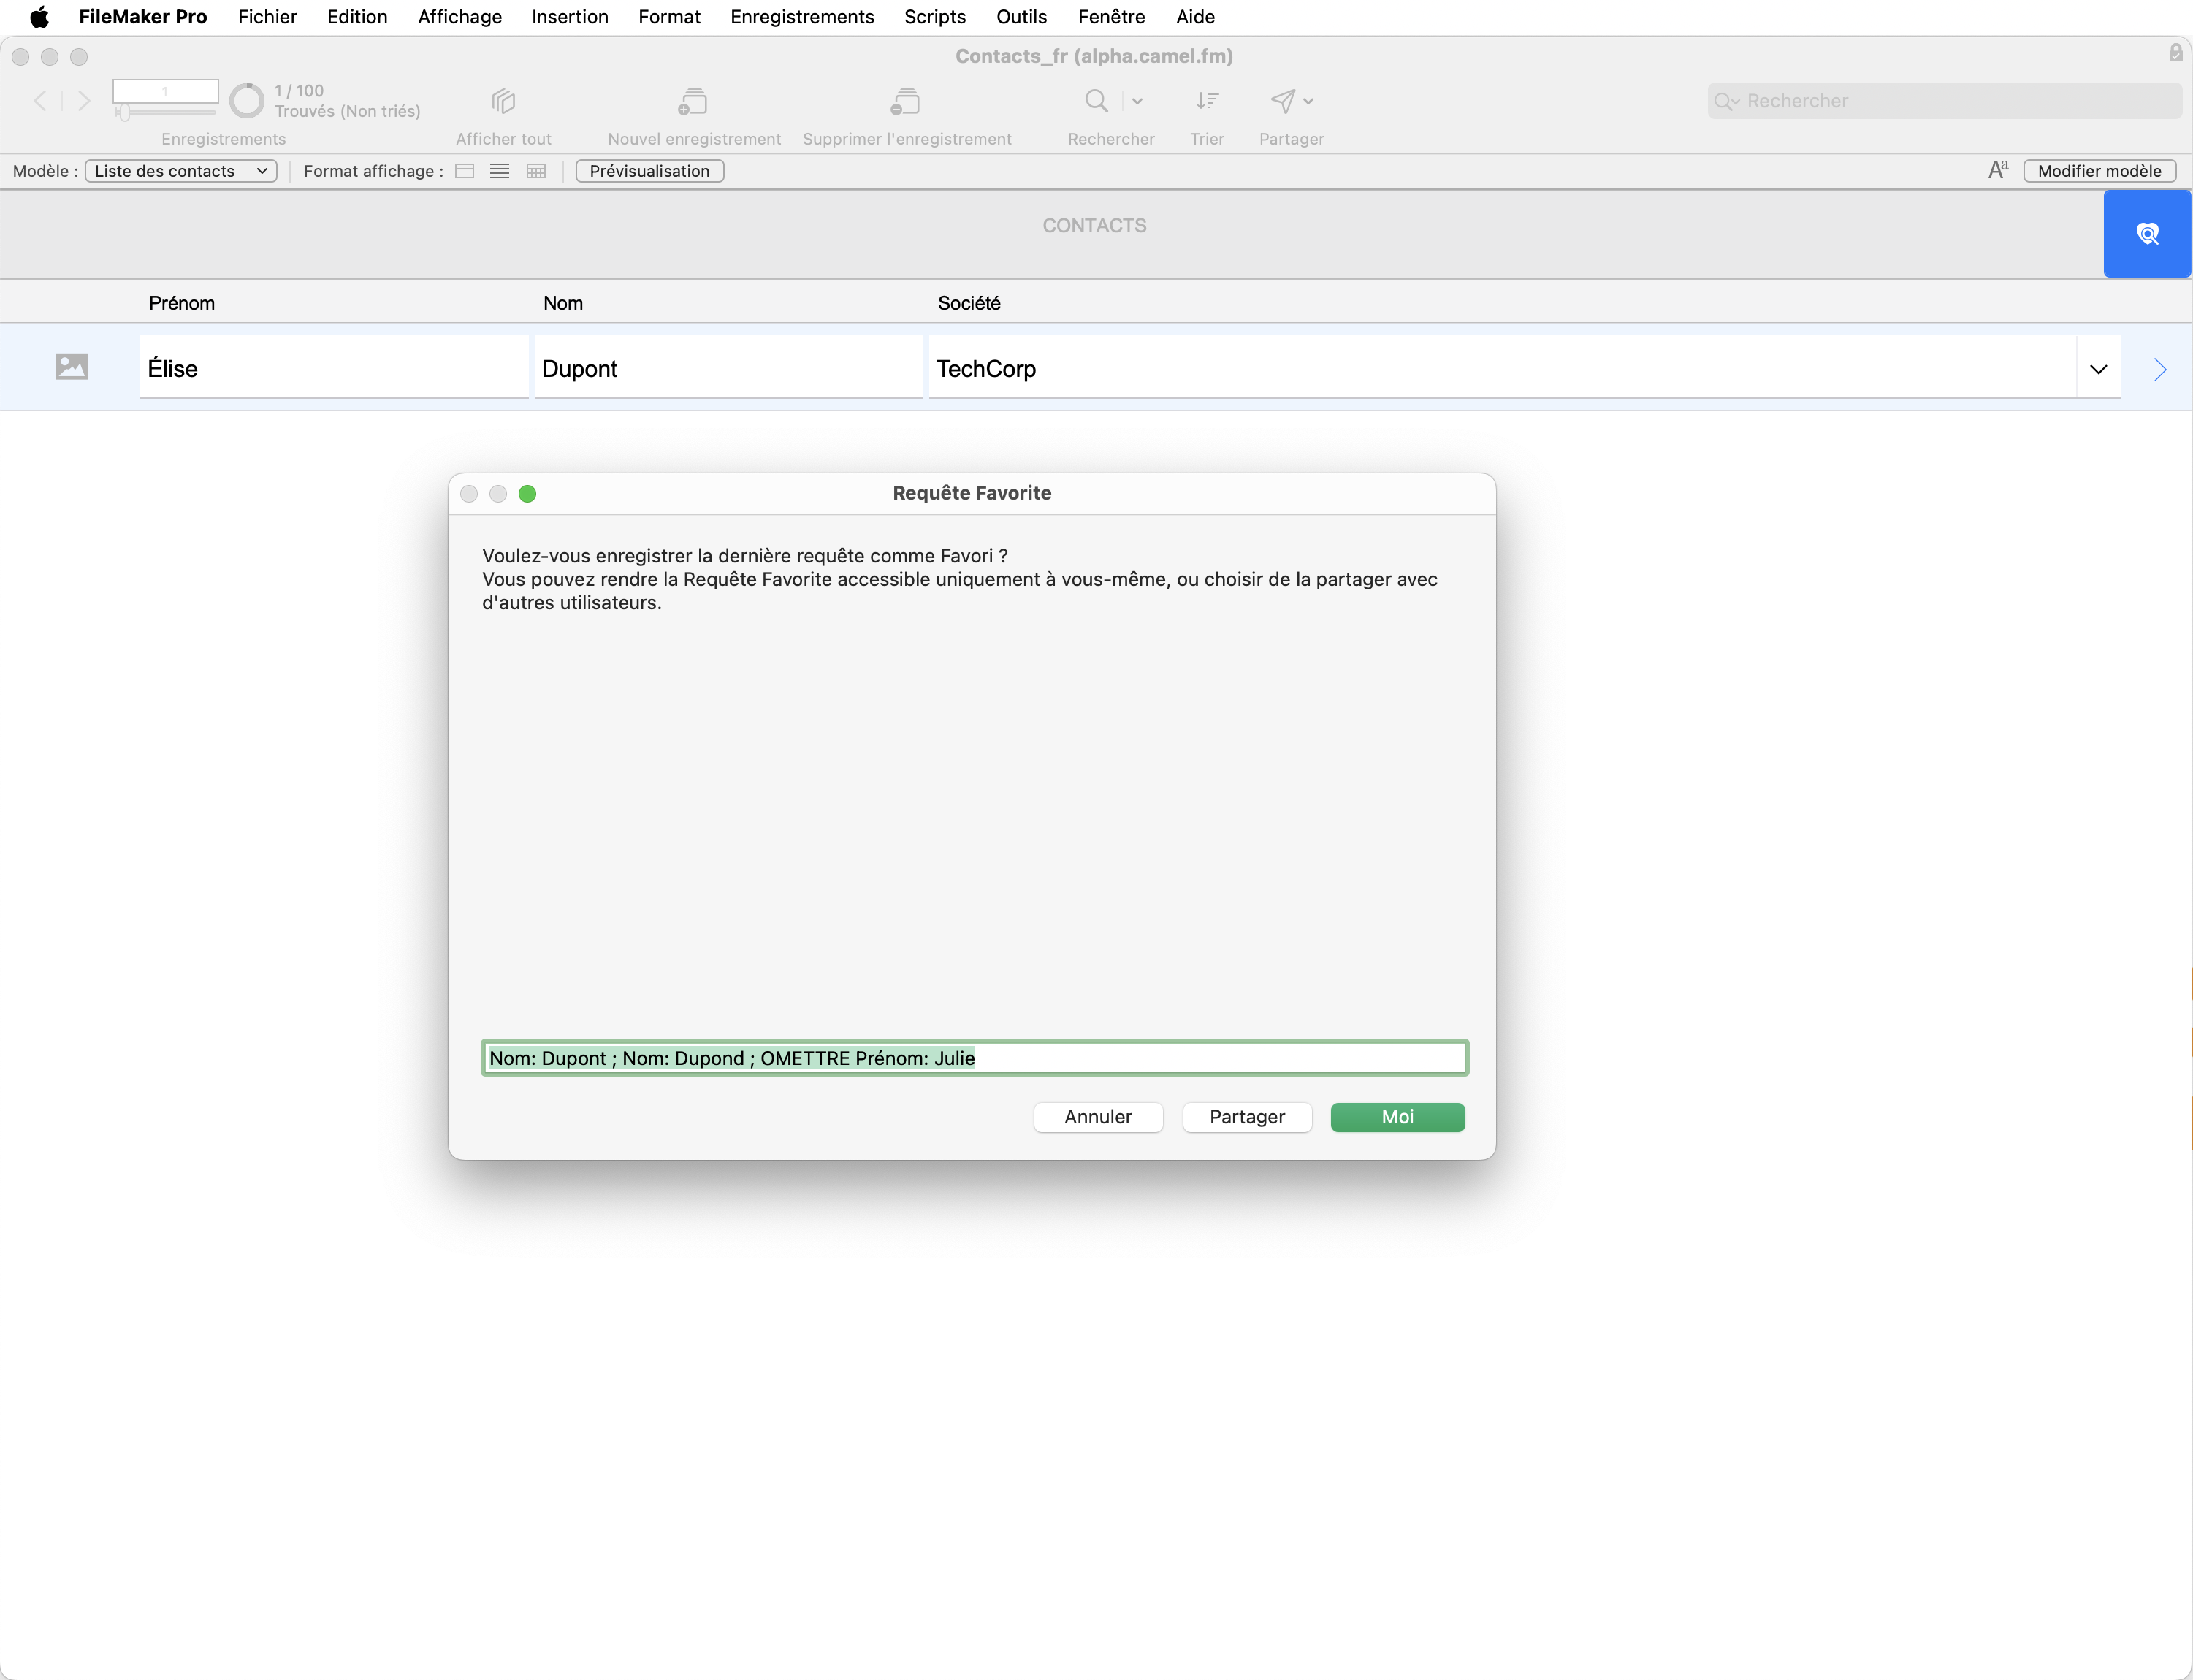Open the Outils menu
The width and height of the screenshot is (2193, 1680).
coord(1021,17)
